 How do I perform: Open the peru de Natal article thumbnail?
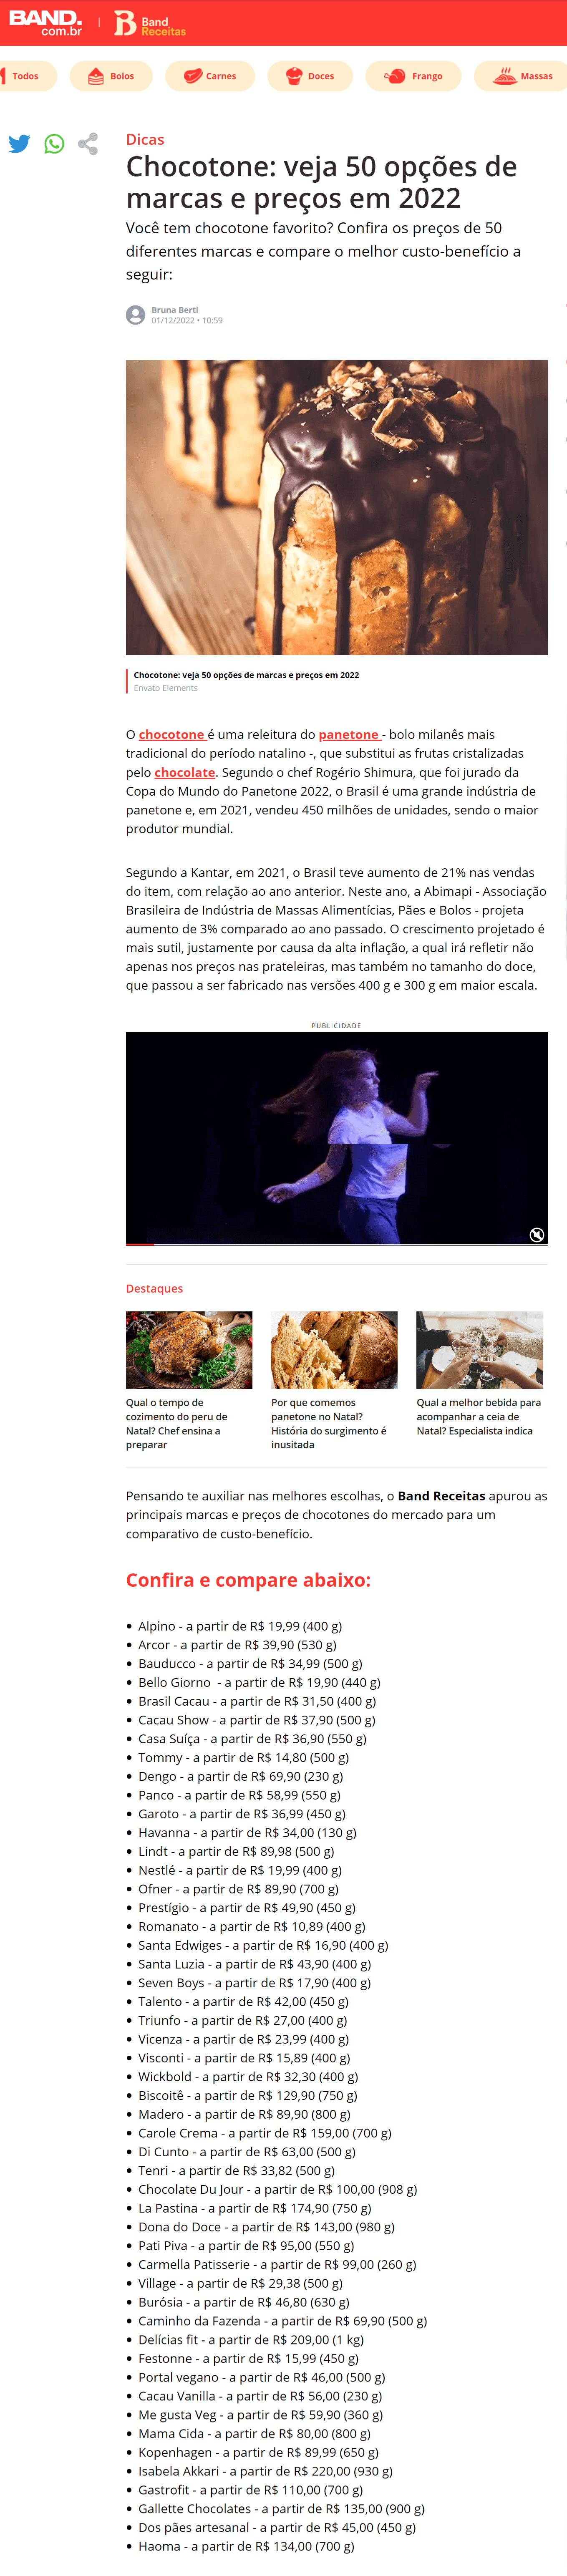(x=189, y=1350)
